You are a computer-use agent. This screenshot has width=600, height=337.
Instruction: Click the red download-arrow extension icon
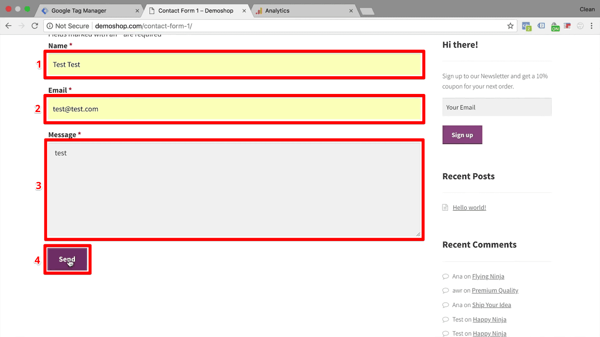567,26
